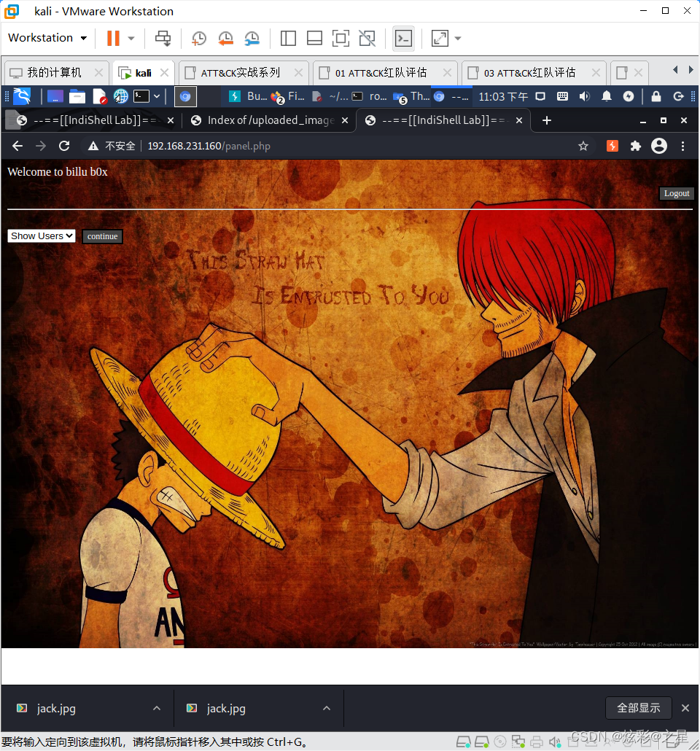Viewport: 700px width, 751px height.
Task: Open the keyboard icon in Kali panel
Action: (562, 97)
